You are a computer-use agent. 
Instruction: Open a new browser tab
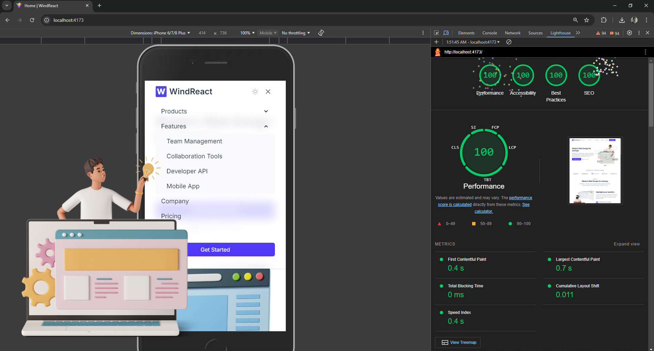[99, 5]
